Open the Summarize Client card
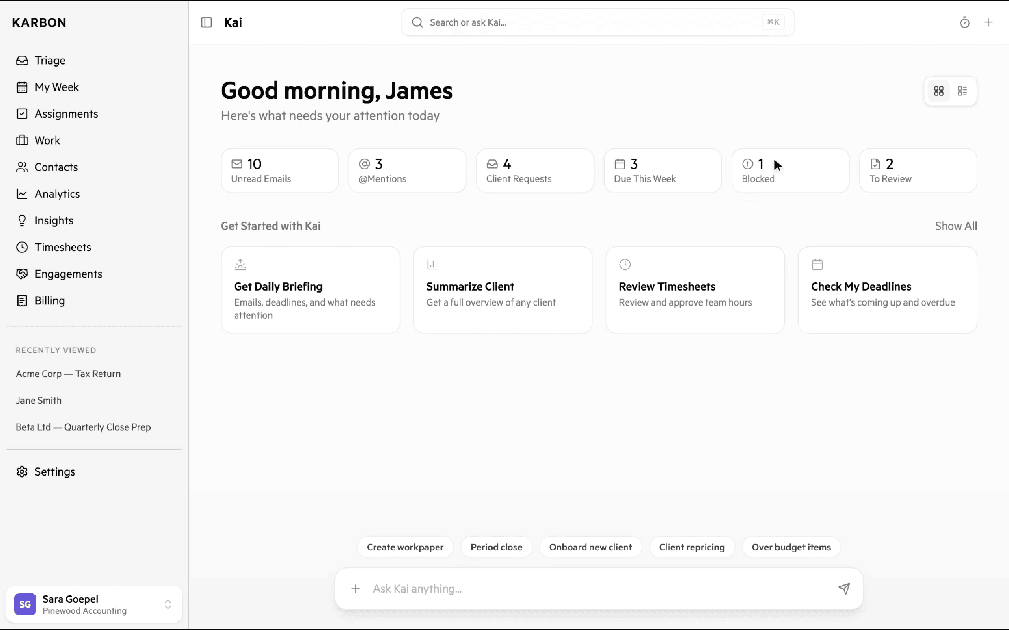The height and width of the screenshot is (630, 1009). (503, 290)
